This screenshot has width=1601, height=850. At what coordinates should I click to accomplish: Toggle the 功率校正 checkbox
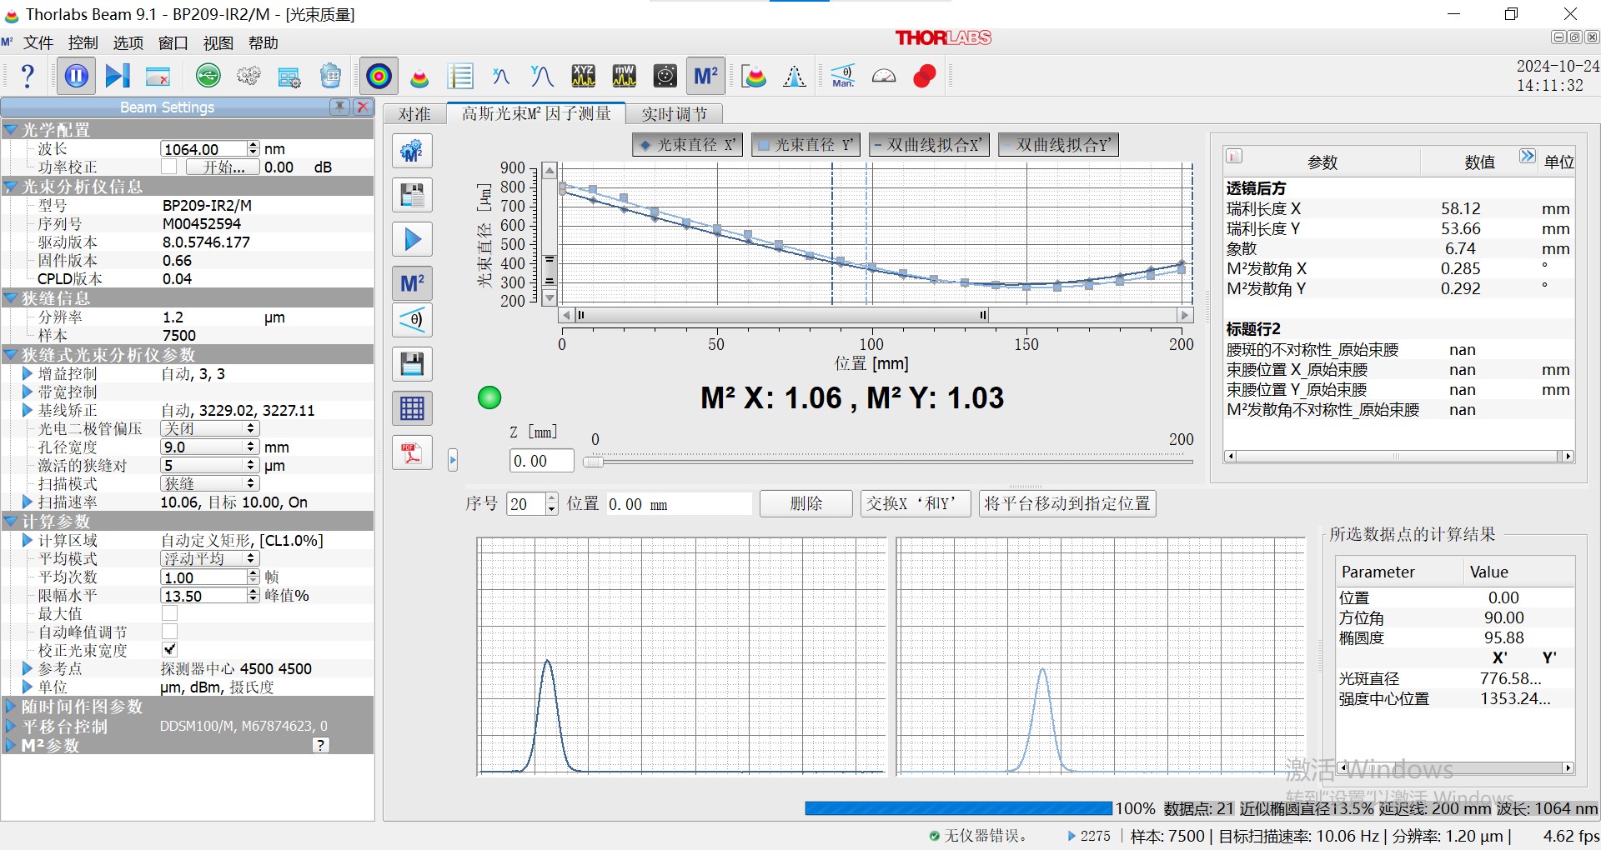pos(169,167)
